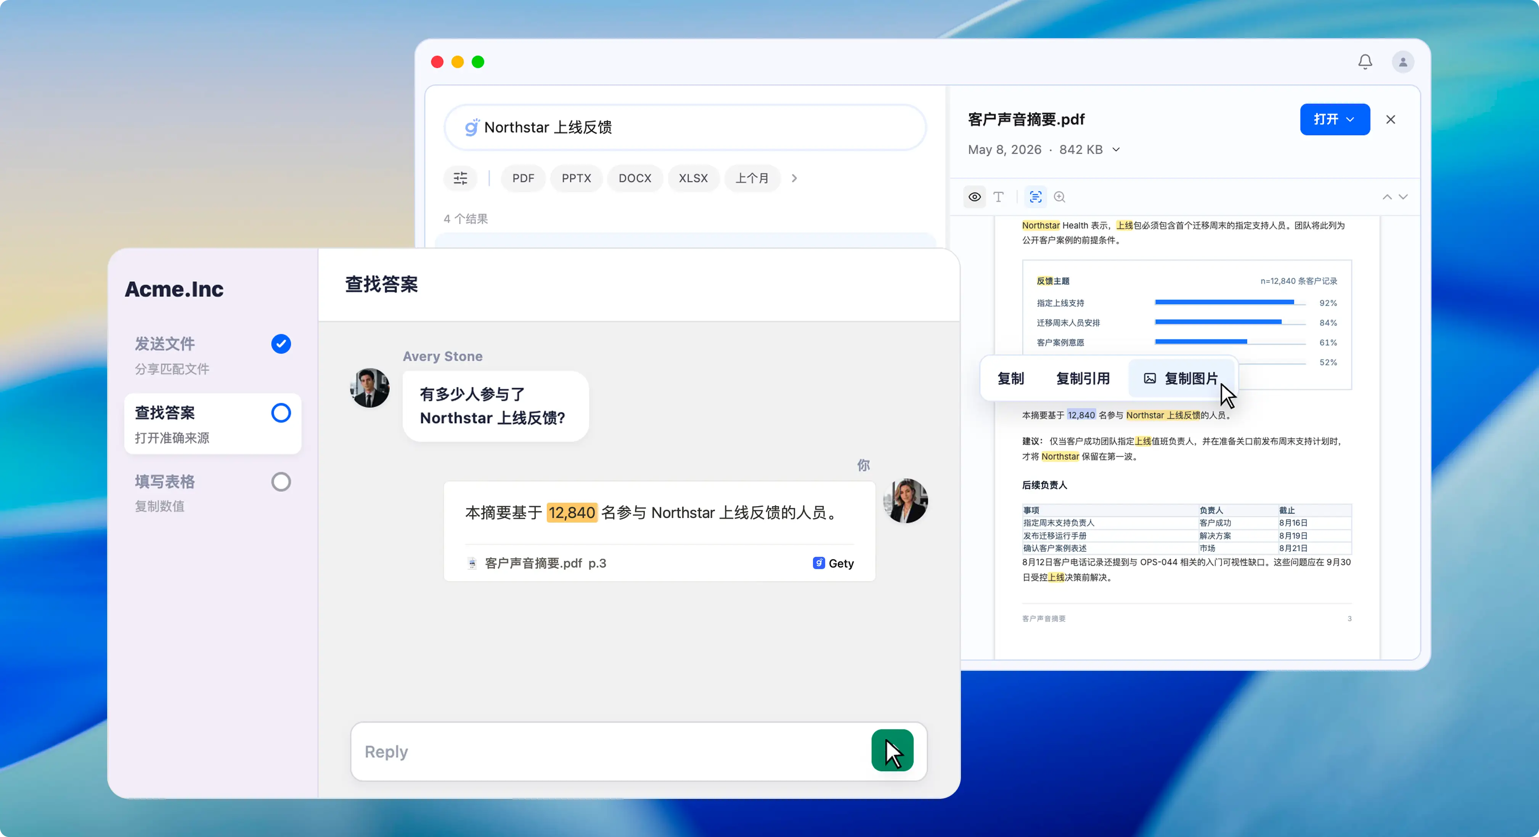This screenshot has height=837, width=1539.
Task: Toggle the eye preview icon in viewer toolbar
Action: [974, 196]
